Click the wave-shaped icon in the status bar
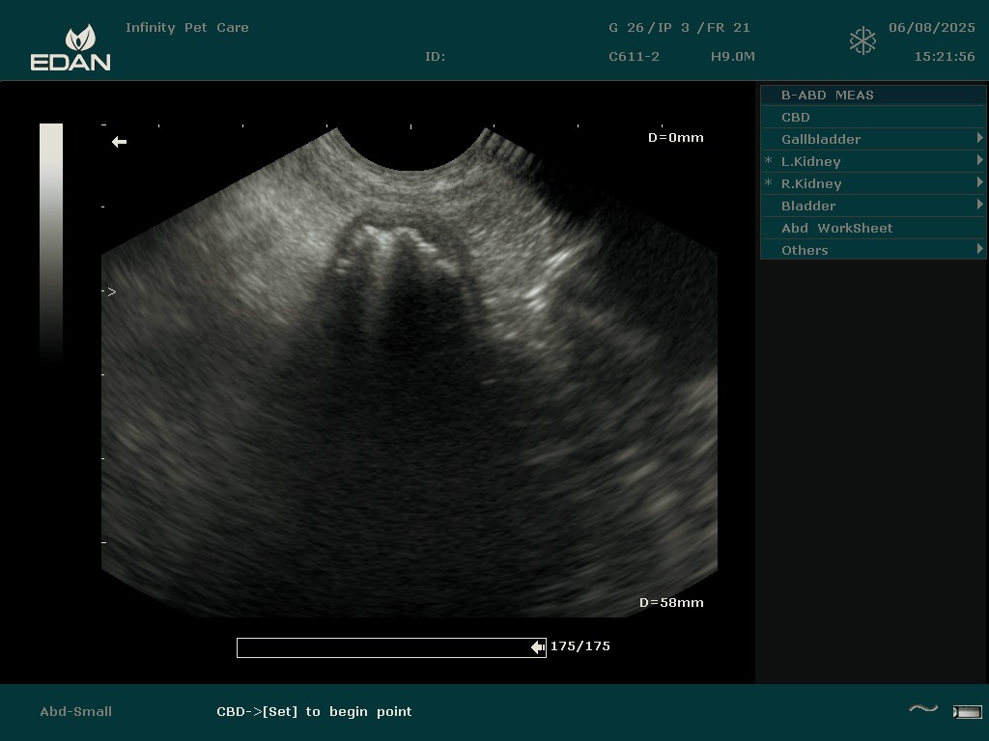 point(923,710)
